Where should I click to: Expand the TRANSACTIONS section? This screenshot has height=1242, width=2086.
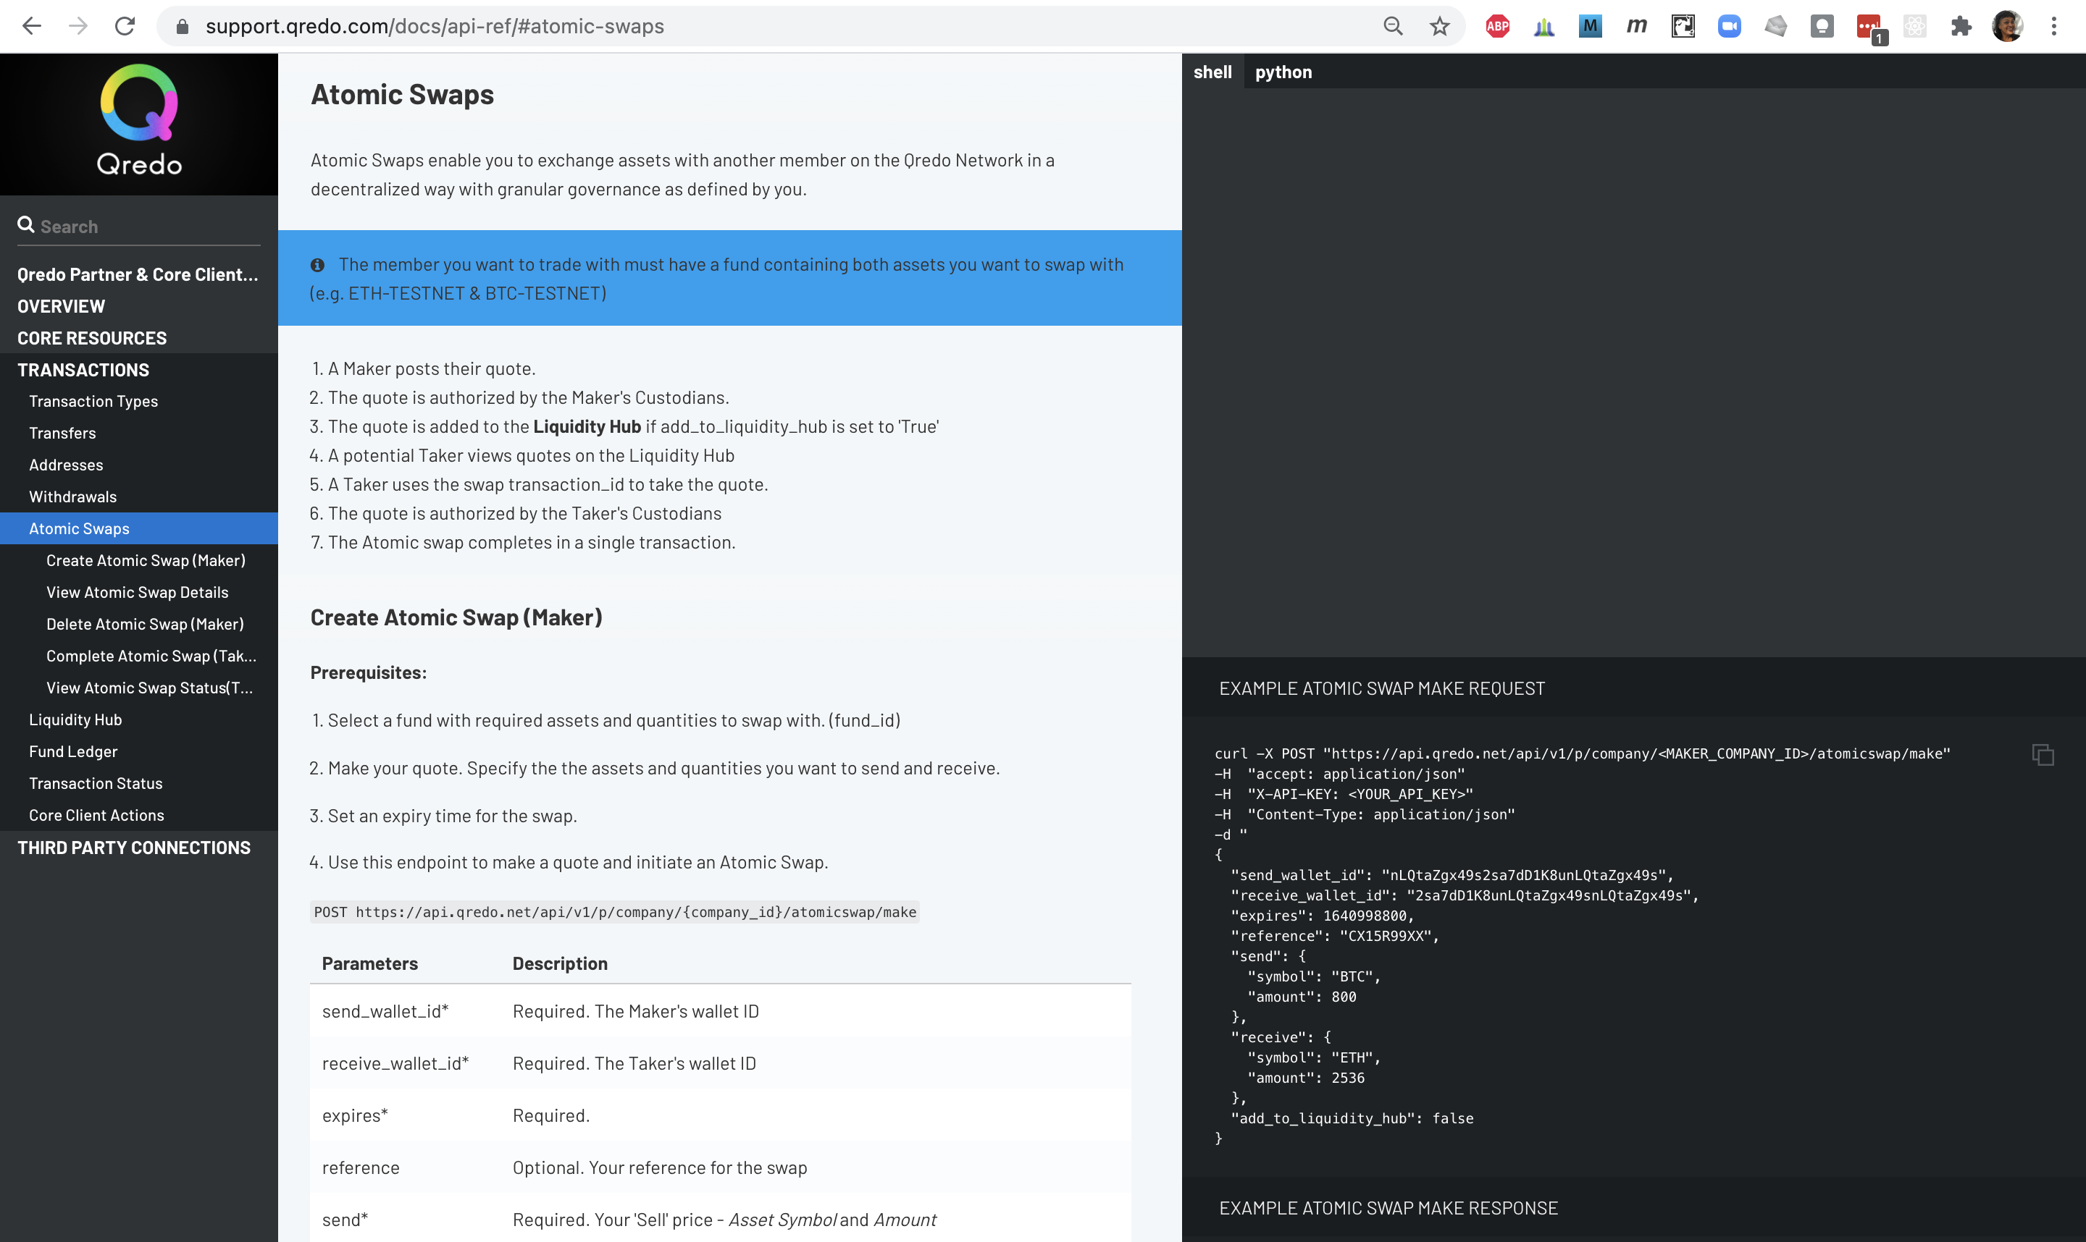pyautogui.click(x=83, y=369)
